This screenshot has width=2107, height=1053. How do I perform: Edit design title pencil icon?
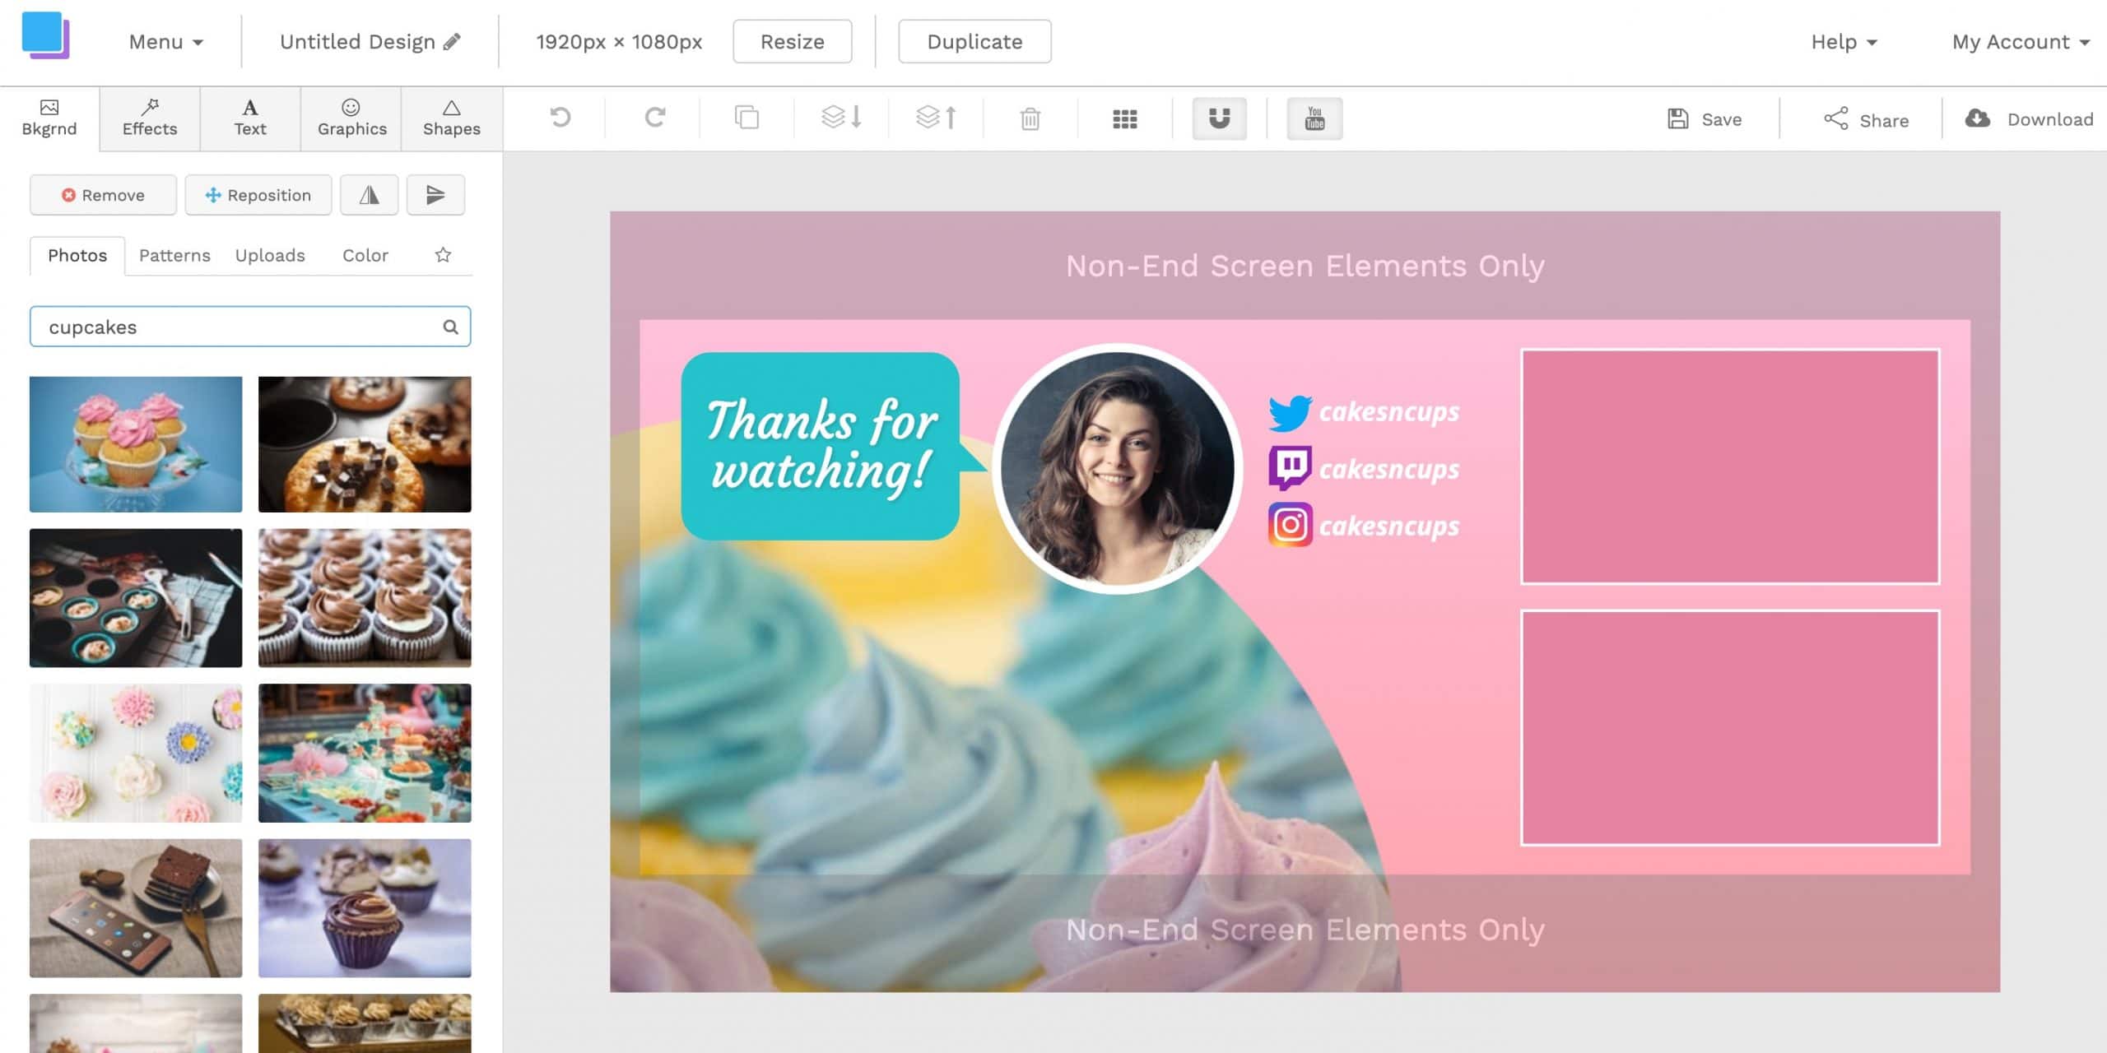[x=452, y=42]
